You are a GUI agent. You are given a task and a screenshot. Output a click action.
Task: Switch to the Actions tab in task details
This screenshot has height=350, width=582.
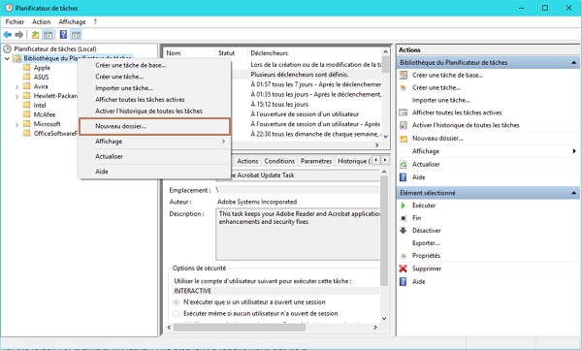247,161
